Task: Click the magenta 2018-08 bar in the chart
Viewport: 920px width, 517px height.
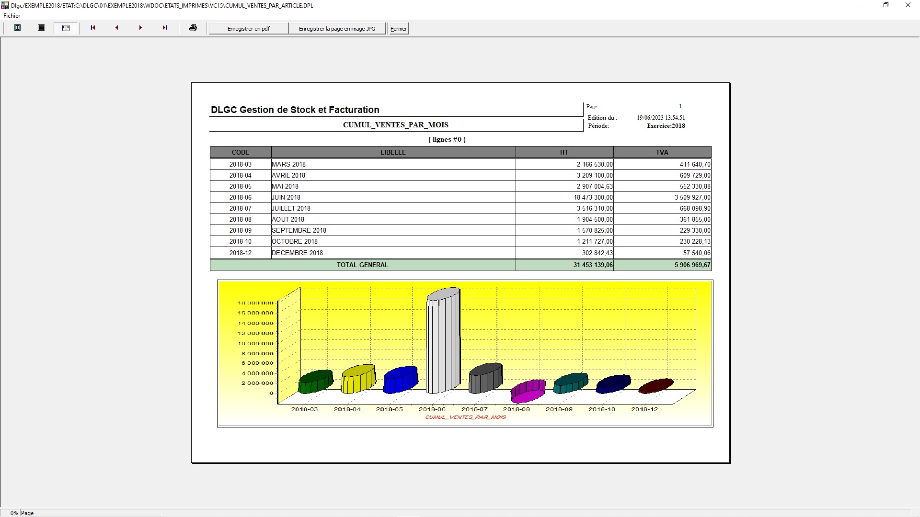Action: tap(528, 391)
